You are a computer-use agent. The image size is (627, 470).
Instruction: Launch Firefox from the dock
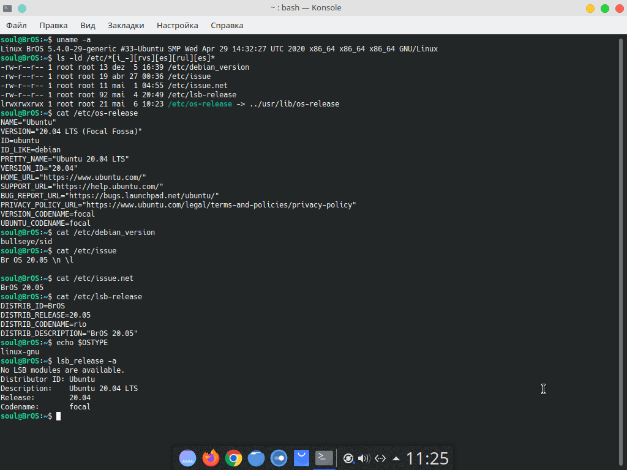pyautogui.click(x=211, y=458)
